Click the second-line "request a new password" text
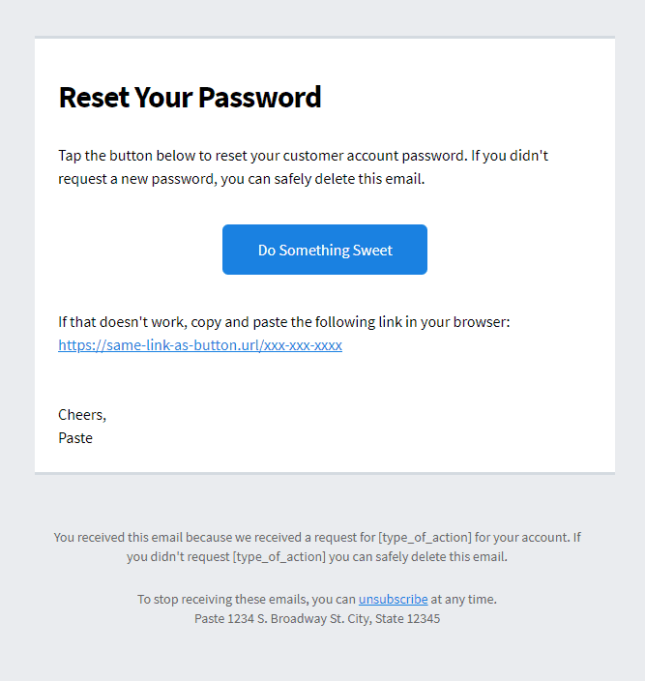 pos(137,179)
